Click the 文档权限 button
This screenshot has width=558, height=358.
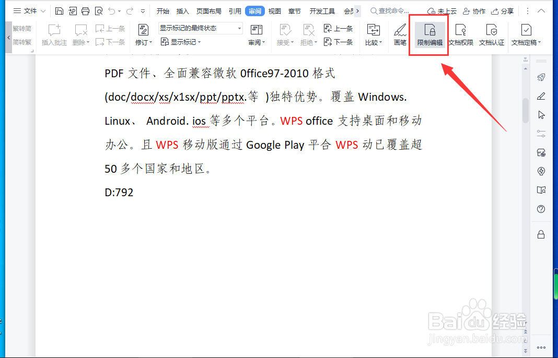point(461,35)
